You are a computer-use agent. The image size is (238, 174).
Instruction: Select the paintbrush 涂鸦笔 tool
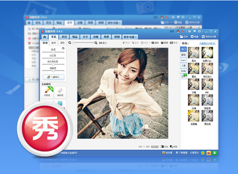pos(47,92)
